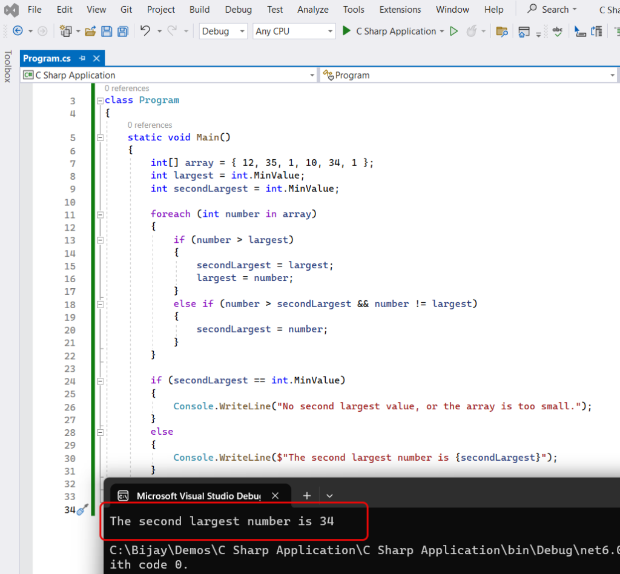Click the Hot Reload flame icon

tap(471, 31)
